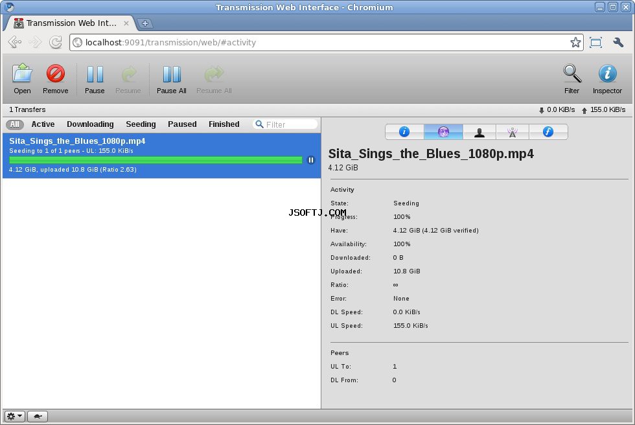Viewport: 635px width, 425px height.
Task: Pause the selected torrent from the toolbar
Action: (95, 79)
